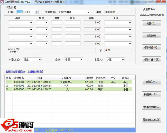Click the date spinner arrows

[x=36, y=12]
